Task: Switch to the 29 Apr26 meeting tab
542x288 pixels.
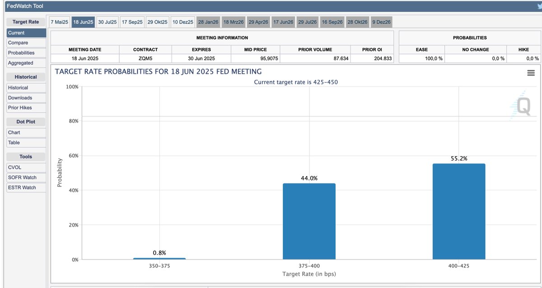Action: point(258,22)
